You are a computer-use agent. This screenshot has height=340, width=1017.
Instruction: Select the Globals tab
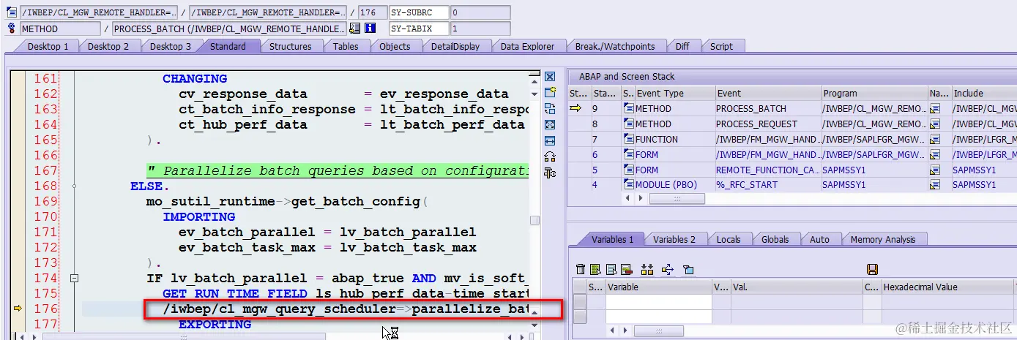[775, 239]
